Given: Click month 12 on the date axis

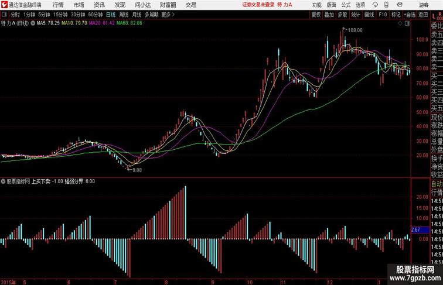Looking at the screenshot, I should [330, 282].
